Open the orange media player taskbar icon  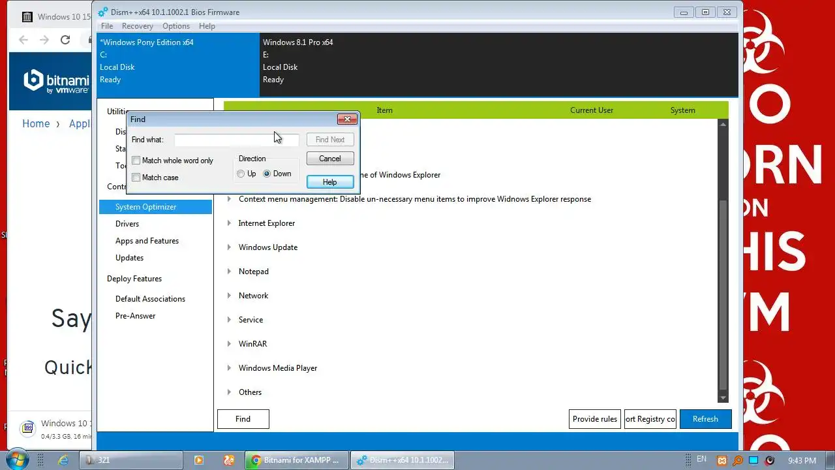[199, 460]
